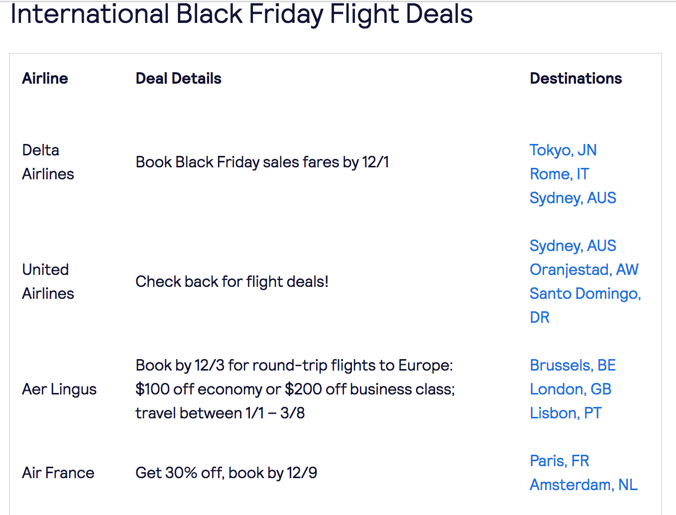
Task: Open the London, GB link
Action: point(570,389)
